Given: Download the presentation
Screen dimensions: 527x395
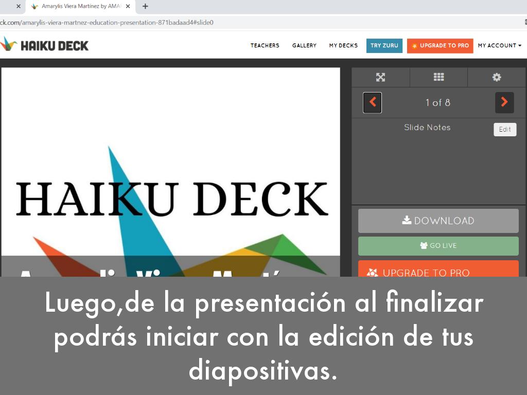Looking at the screenshot, I should coord(438,221).
